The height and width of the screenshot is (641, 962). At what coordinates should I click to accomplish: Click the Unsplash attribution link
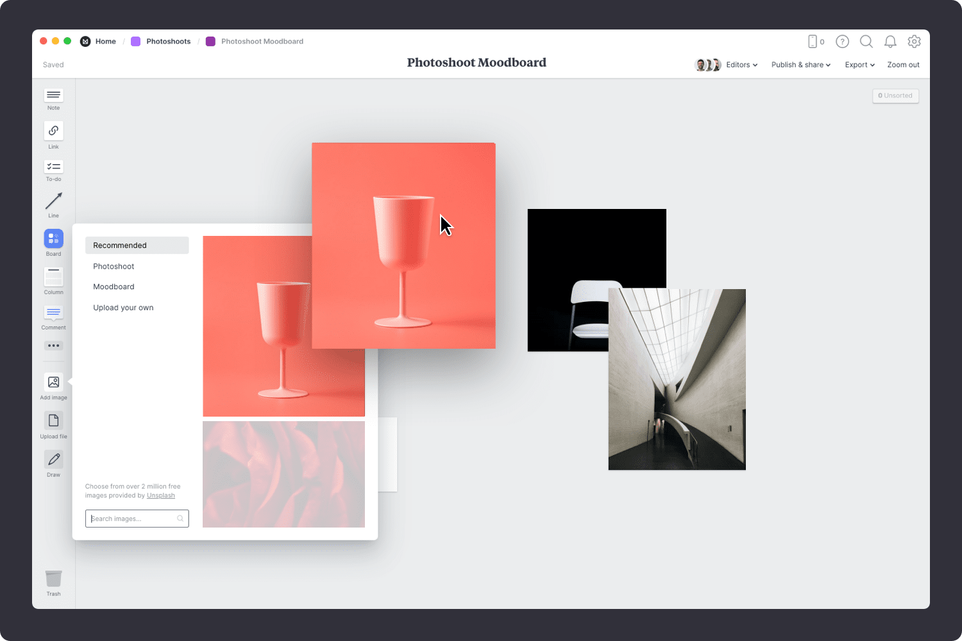[161, 495]
